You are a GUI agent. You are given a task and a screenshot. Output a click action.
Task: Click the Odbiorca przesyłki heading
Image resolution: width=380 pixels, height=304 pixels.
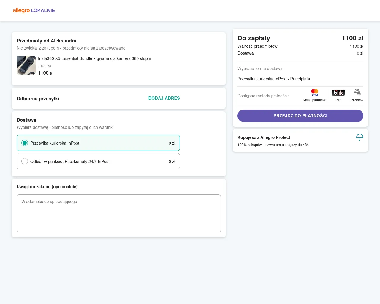[38, 99]
